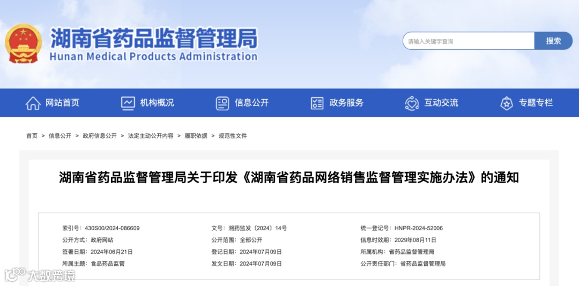Image resolution: width=579 pixels, height=286 pixels.
Task: Open the 网站首页 menu item
Action: click(62, 103)
